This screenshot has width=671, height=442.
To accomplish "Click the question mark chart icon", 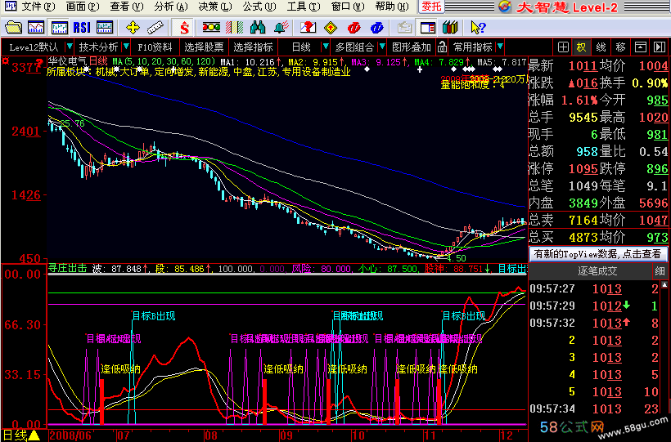I will [308, 28].
